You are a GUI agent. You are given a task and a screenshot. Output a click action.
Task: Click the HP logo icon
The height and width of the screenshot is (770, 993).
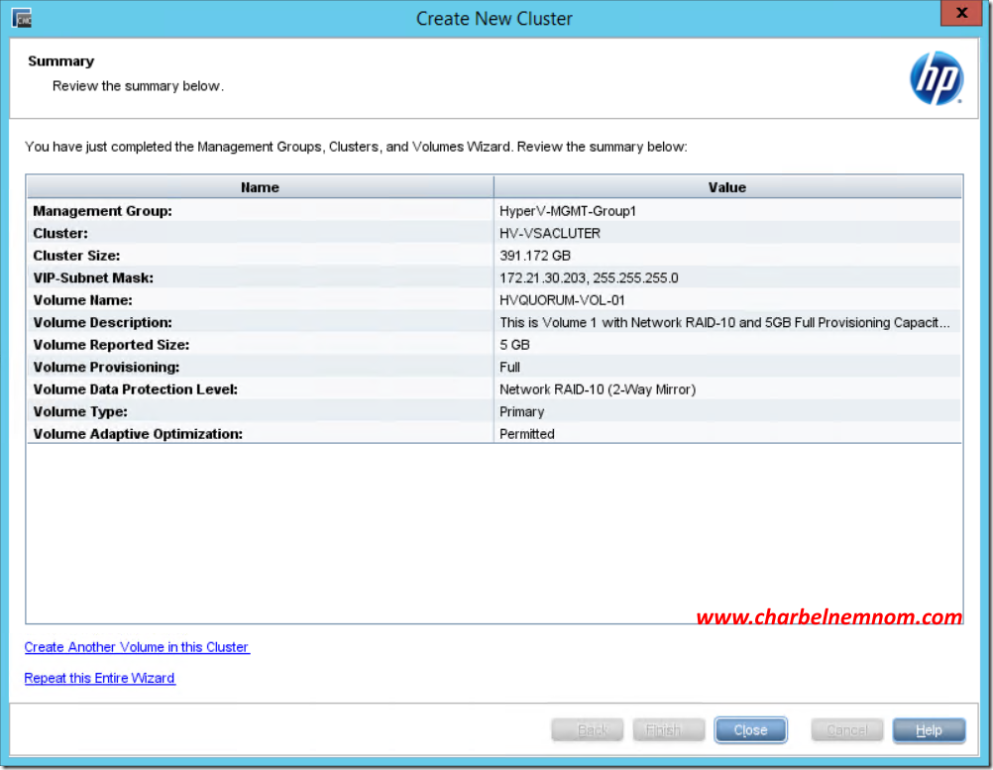point(936,78)
